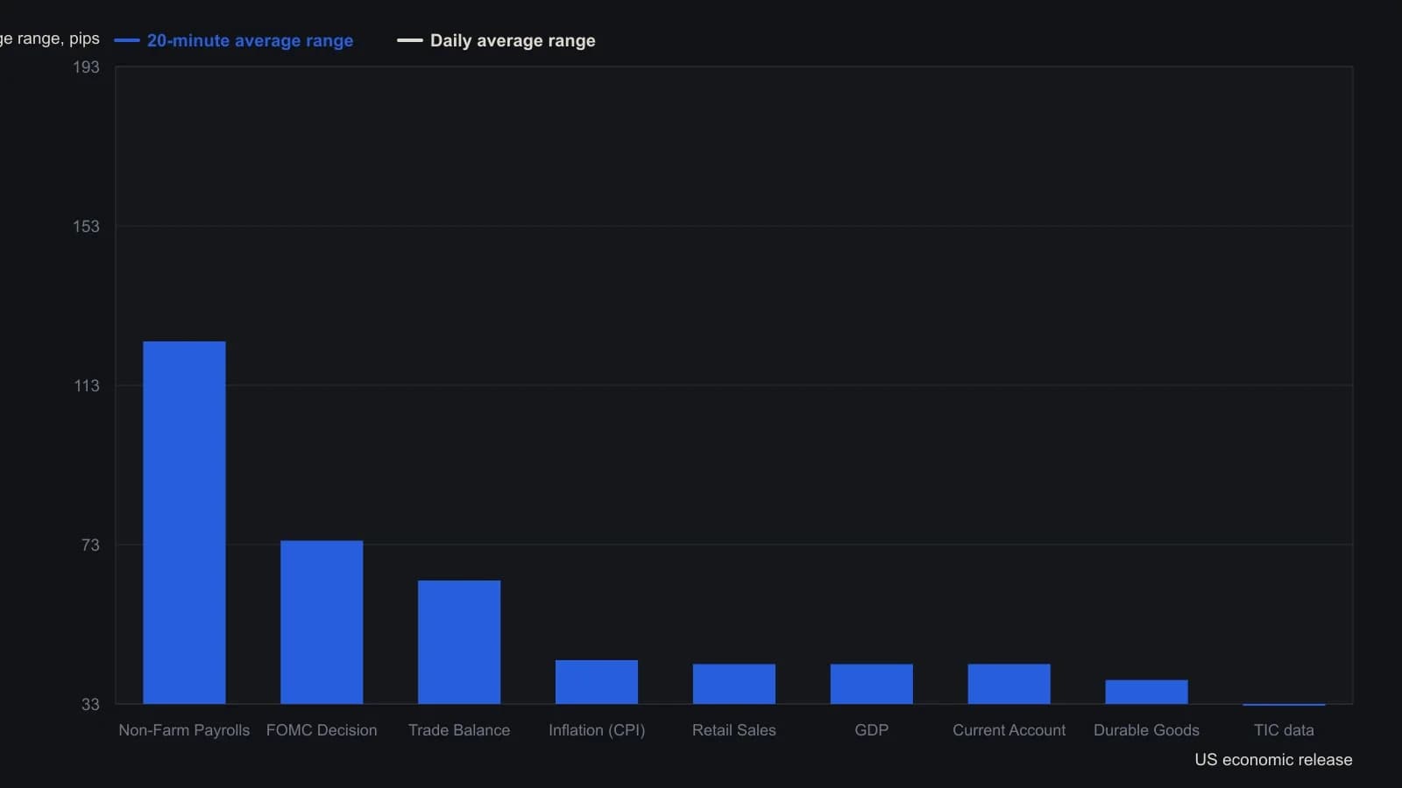This screenshot has height=788, width=1402.
Task: Click the Retail Sales bar
Action: (734, 684)
